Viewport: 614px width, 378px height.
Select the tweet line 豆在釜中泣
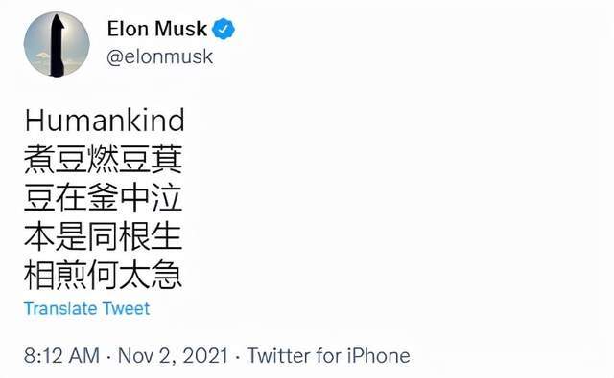click(104, 198)
